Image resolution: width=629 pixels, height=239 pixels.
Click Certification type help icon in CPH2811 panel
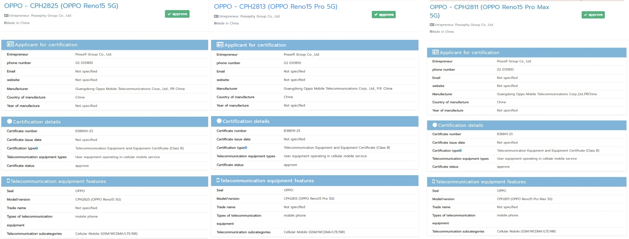(460, 151)
